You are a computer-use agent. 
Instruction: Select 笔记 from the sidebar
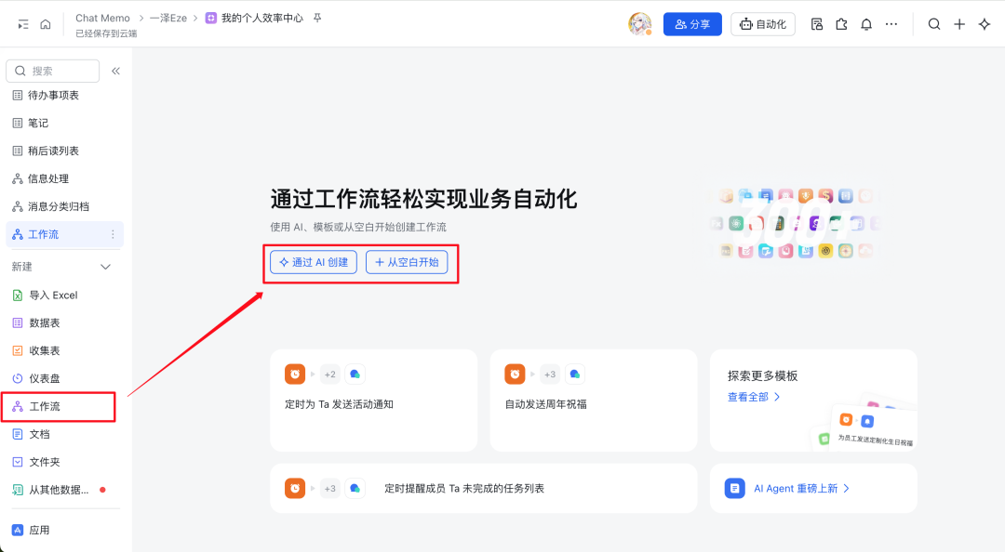(44, 122)
